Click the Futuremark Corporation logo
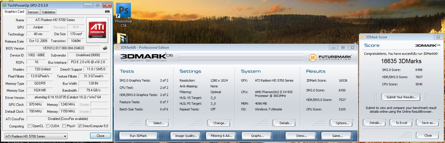This screenshot has width=445, height=143. tap(330, 57)
